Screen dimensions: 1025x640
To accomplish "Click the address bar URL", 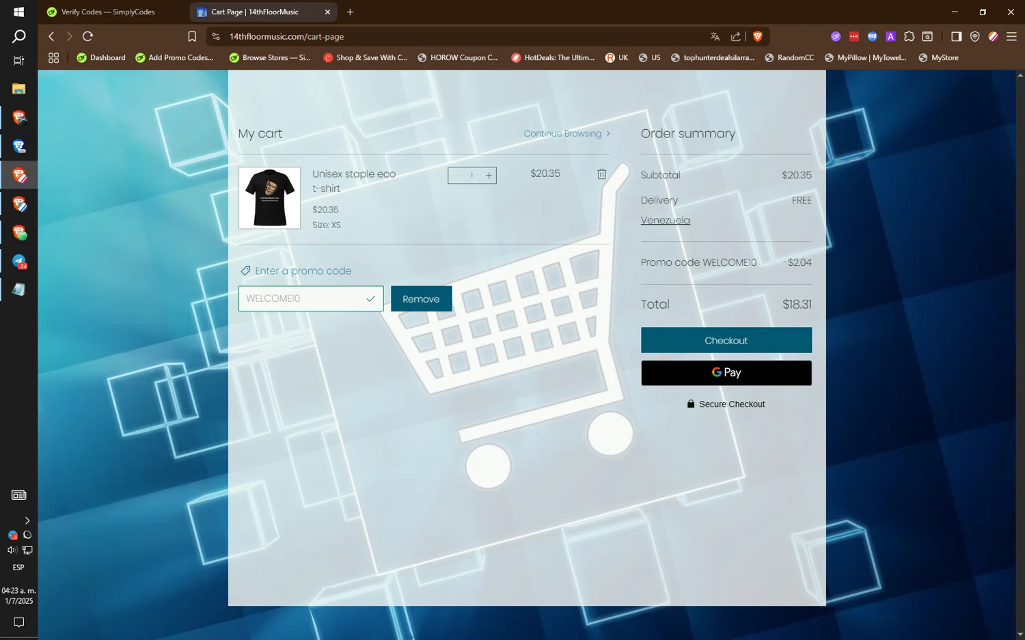I will 286,37.
